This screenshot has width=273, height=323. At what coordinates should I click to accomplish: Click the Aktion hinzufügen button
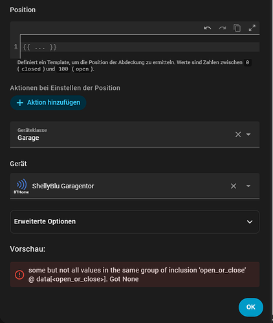click(49, 103)
